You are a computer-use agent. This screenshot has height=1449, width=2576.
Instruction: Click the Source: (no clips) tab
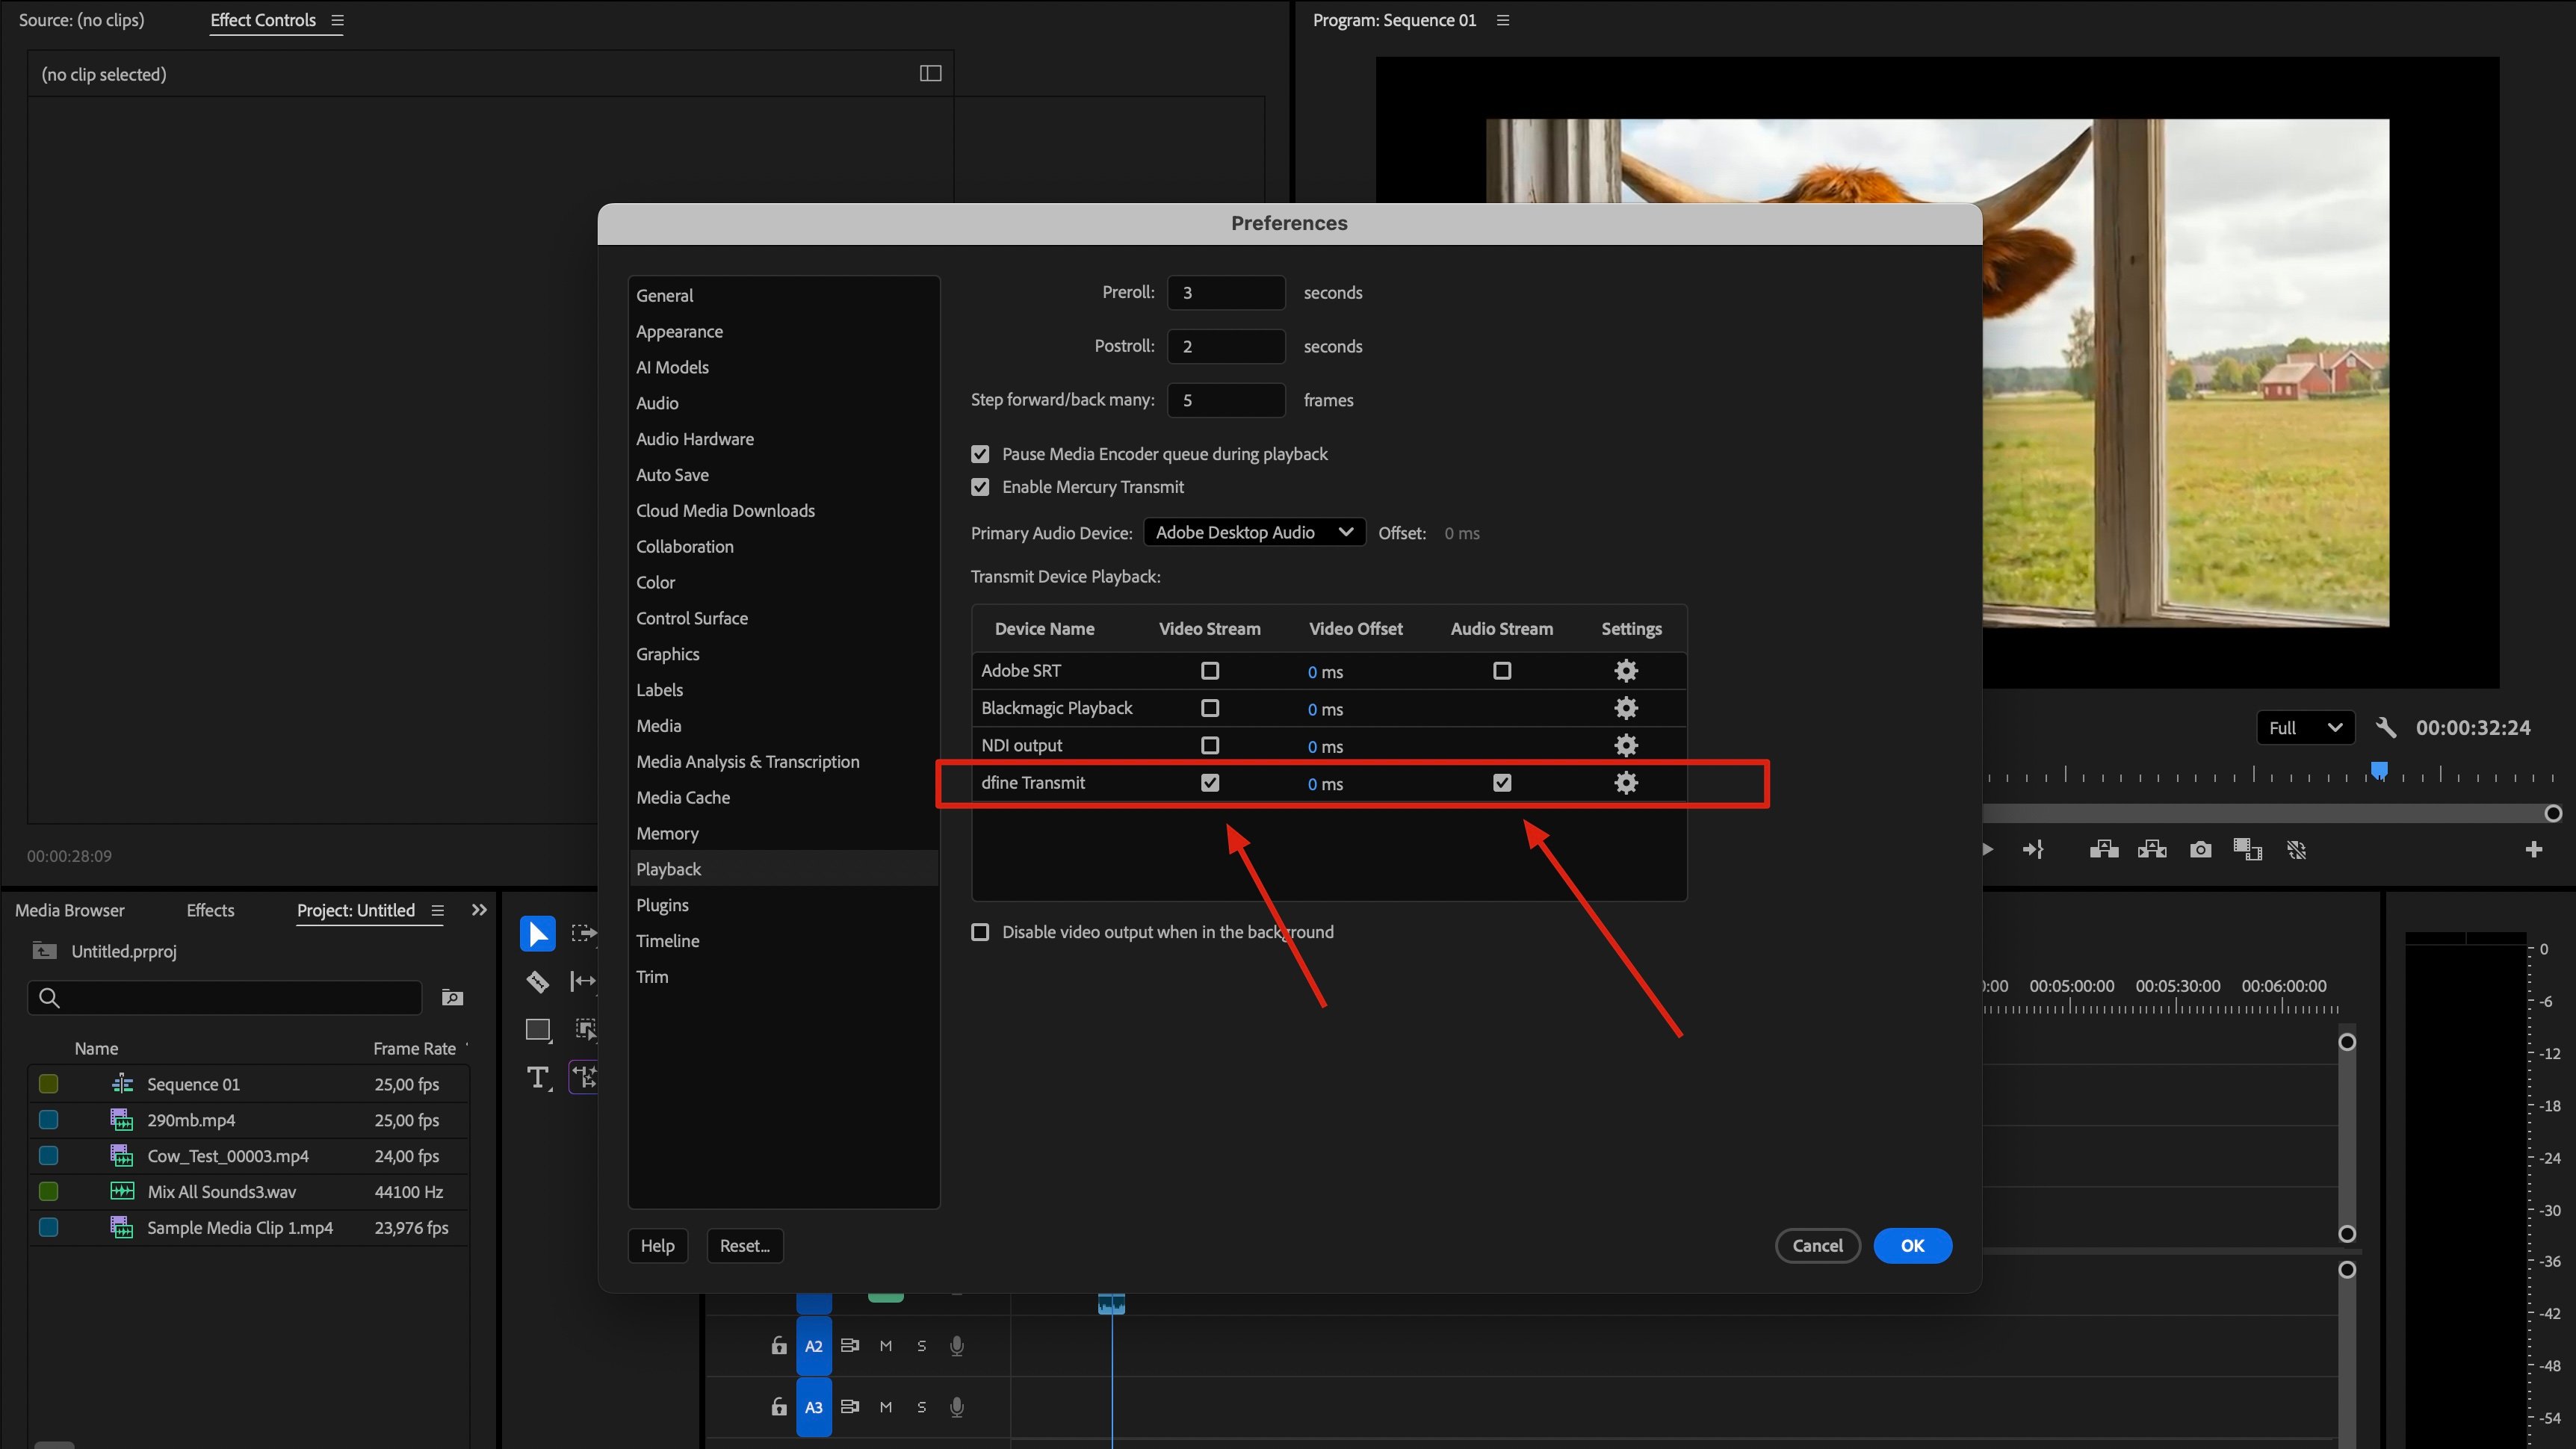81,20
